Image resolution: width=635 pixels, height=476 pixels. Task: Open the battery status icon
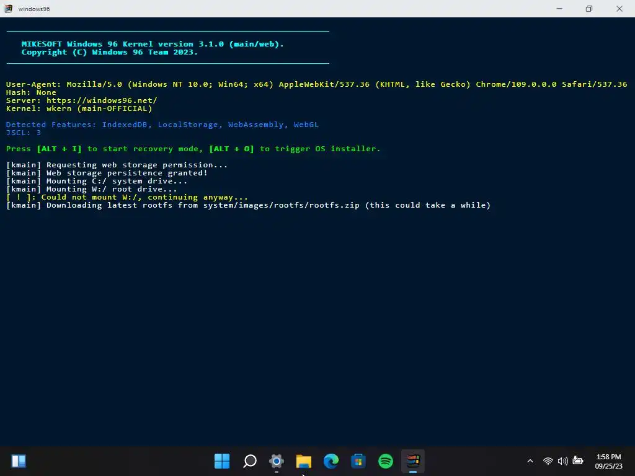(x=578, y=461)
